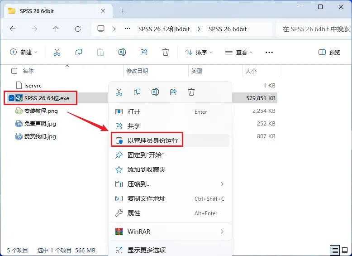Click the Share icon in the context menu
Viewport: 352px width, 256px height.
click(x=173, y=92)
